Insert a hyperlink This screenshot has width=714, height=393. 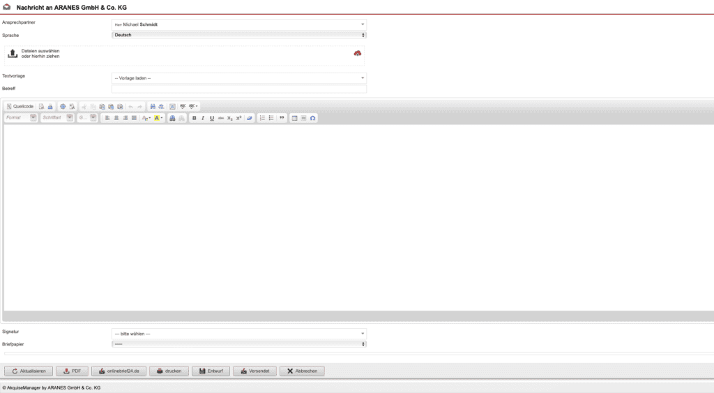point(172,118)
